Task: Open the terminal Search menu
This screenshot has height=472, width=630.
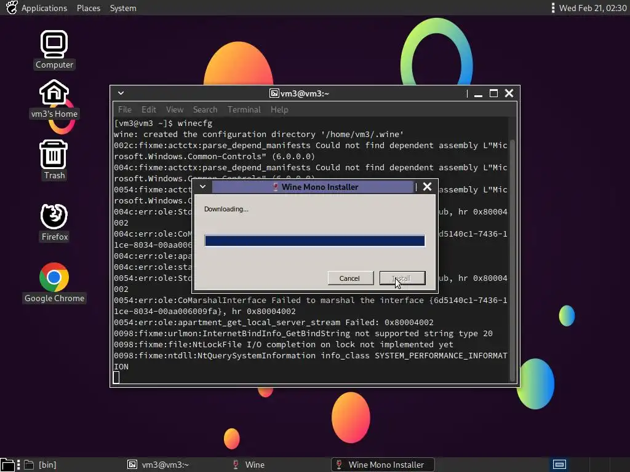Action: point(205,109)
